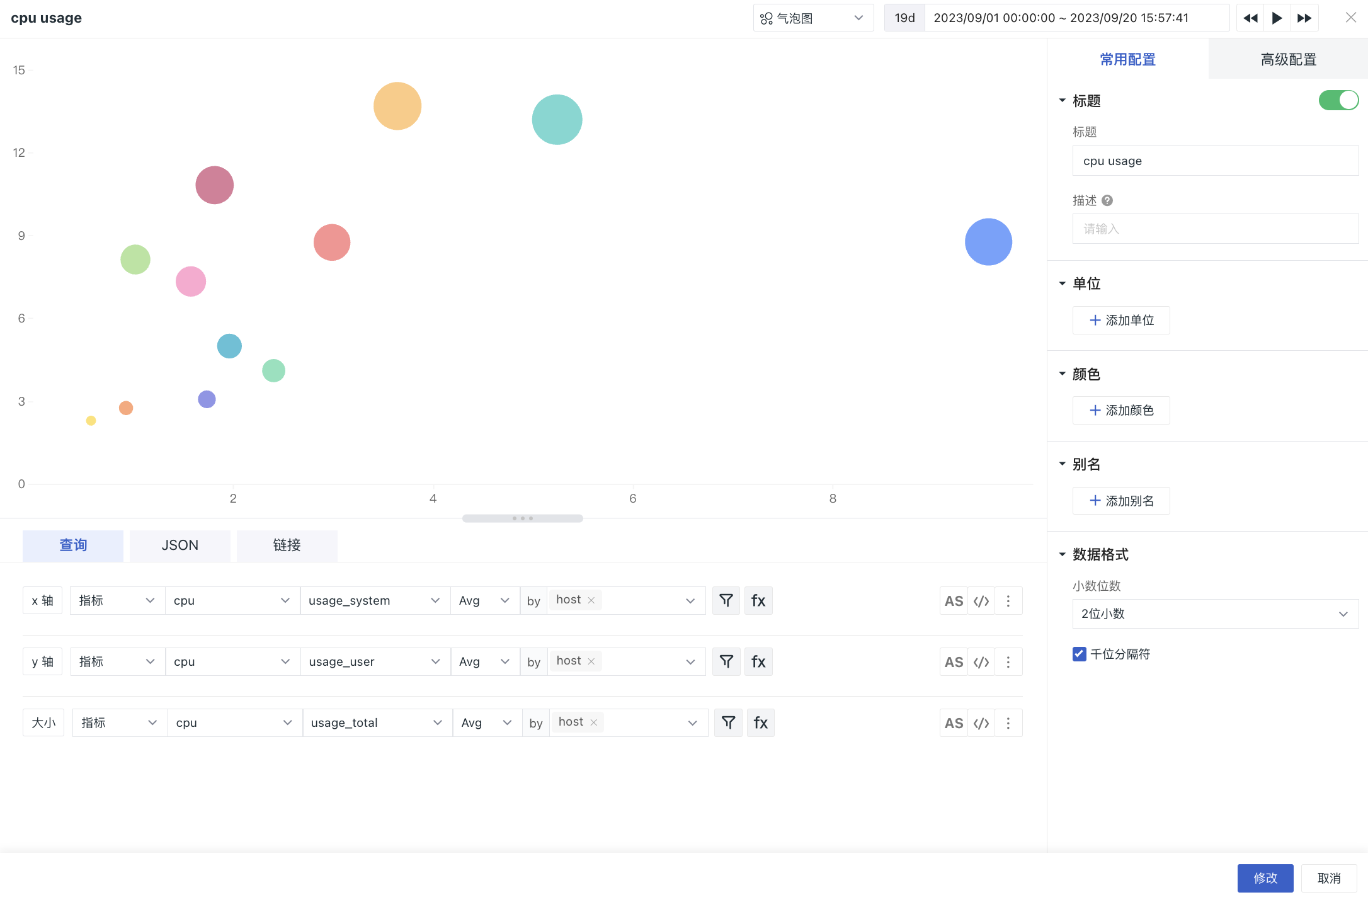Collapse the 颜色 section
Screen dimensions: 1368x902
(x=1063, y=374)
